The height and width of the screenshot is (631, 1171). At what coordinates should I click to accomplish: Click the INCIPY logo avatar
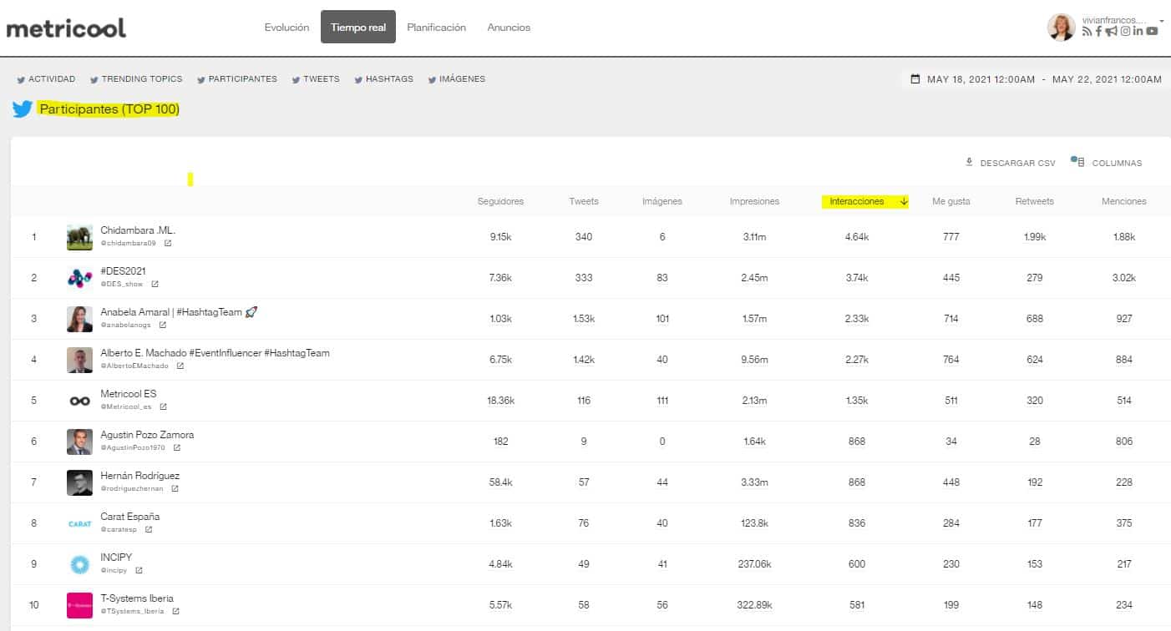pos(80,564)
